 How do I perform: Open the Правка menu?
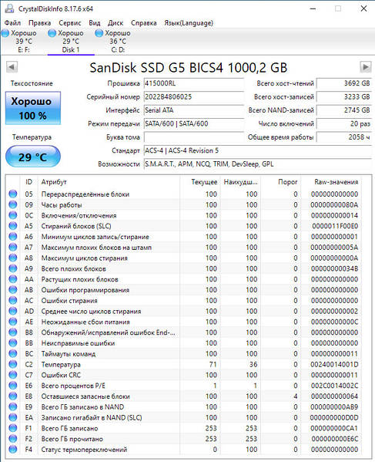[x=39, y=22]
